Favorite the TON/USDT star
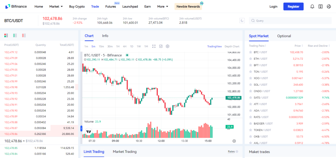This screenshot has width=336, height=158. pos(250,71)
